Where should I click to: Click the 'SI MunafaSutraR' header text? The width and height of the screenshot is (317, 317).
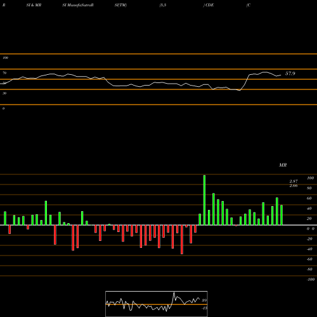point(78,5)
